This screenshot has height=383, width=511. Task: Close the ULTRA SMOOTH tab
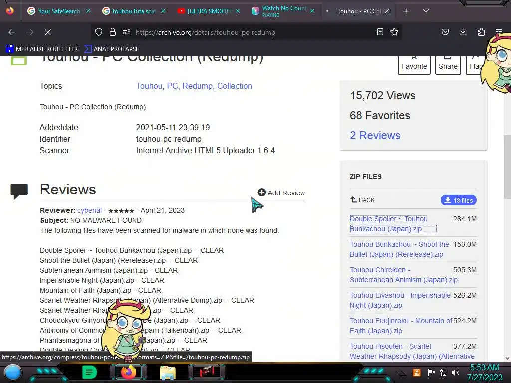click(238, 11)
